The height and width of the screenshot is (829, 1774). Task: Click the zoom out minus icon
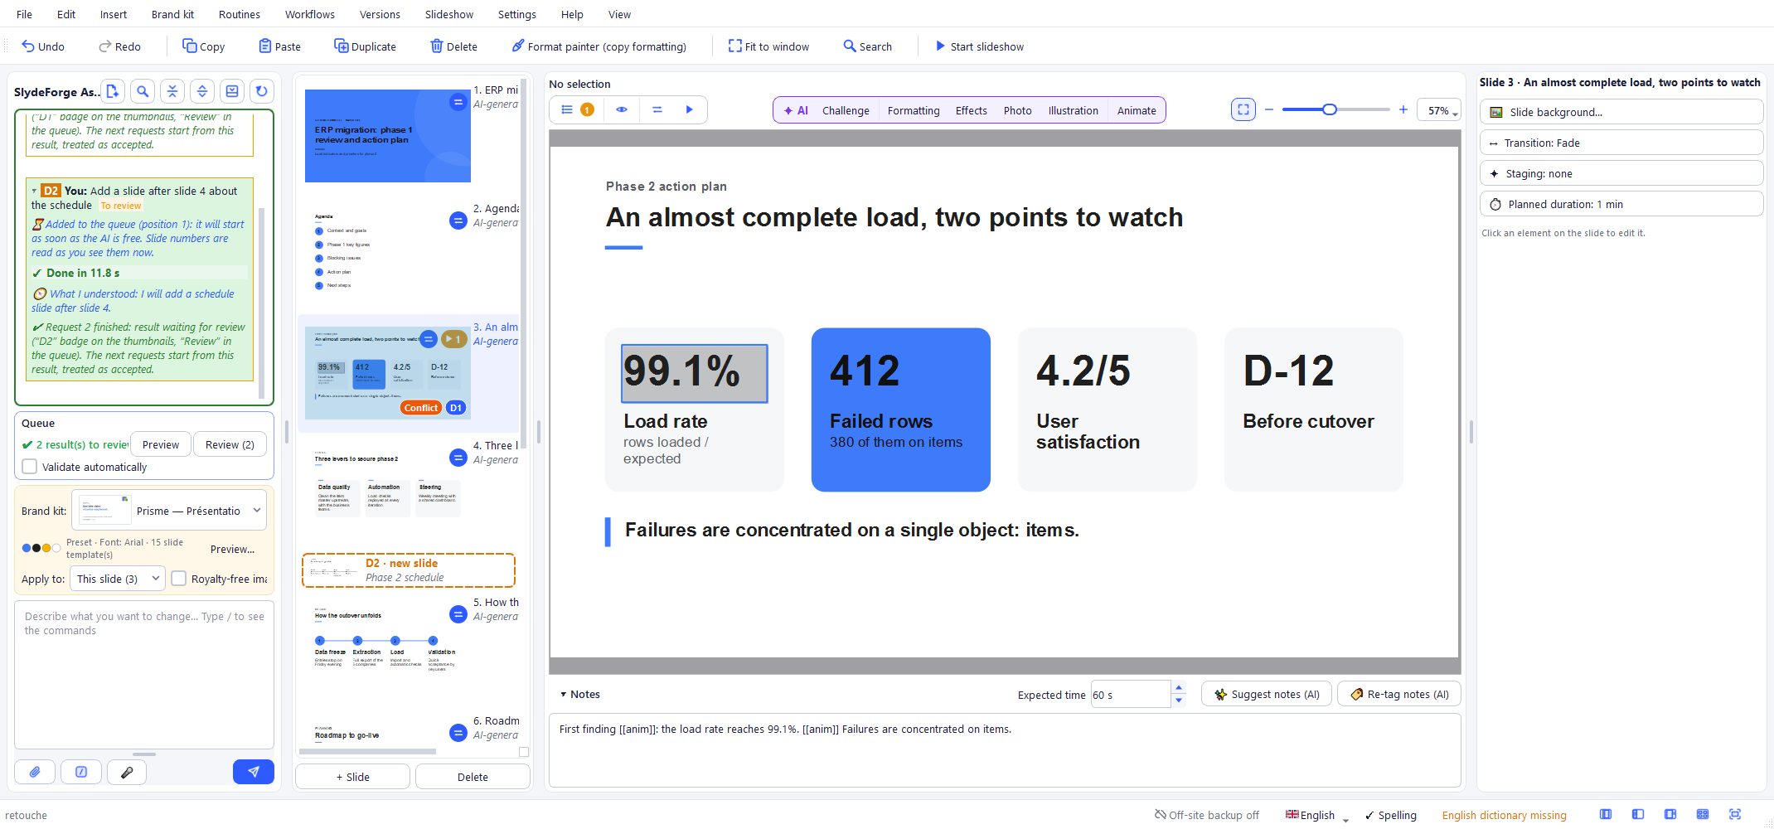point(1269,109)
